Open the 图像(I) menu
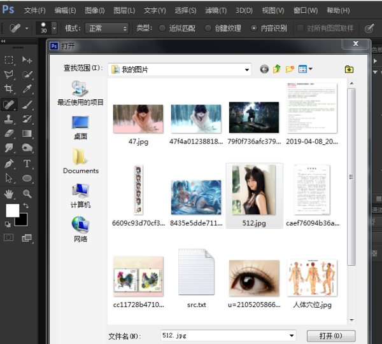The width and height of the screenshot is (382, 344). (94, 10)
